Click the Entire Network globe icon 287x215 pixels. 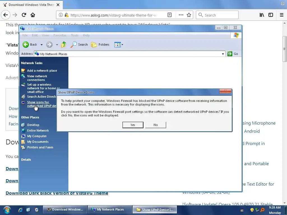(x=23, y=130)
